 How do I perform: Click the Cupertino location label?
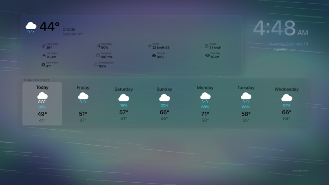click(x=280, y=49)
